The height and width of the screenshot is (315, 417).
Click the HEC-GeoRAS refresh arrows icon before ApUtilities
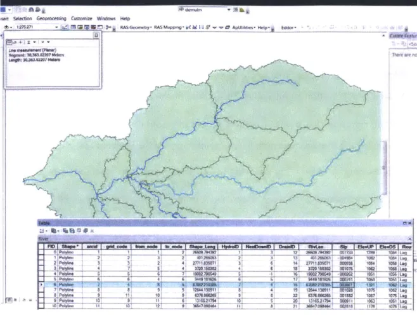click(228, 27)
